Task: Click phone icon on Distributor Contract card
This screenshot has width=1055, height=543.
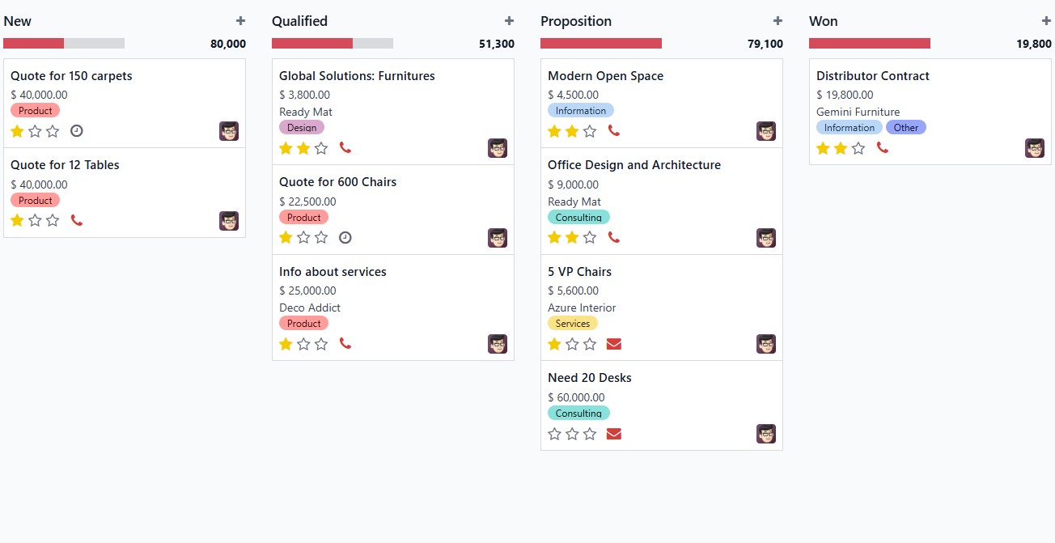Action: pyautogui.click(x=883, y=148)
